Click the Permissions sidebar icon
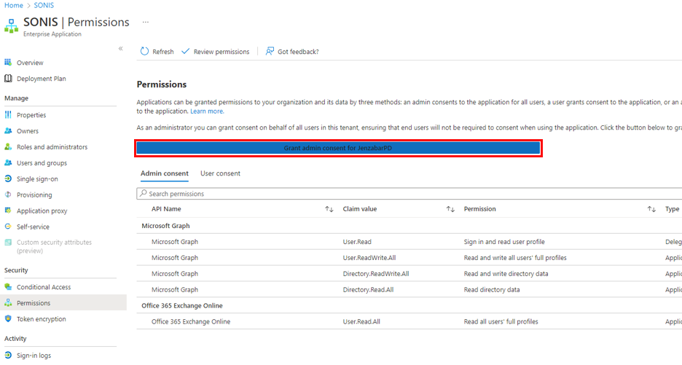The image size is (682, 365). (8, 303)
